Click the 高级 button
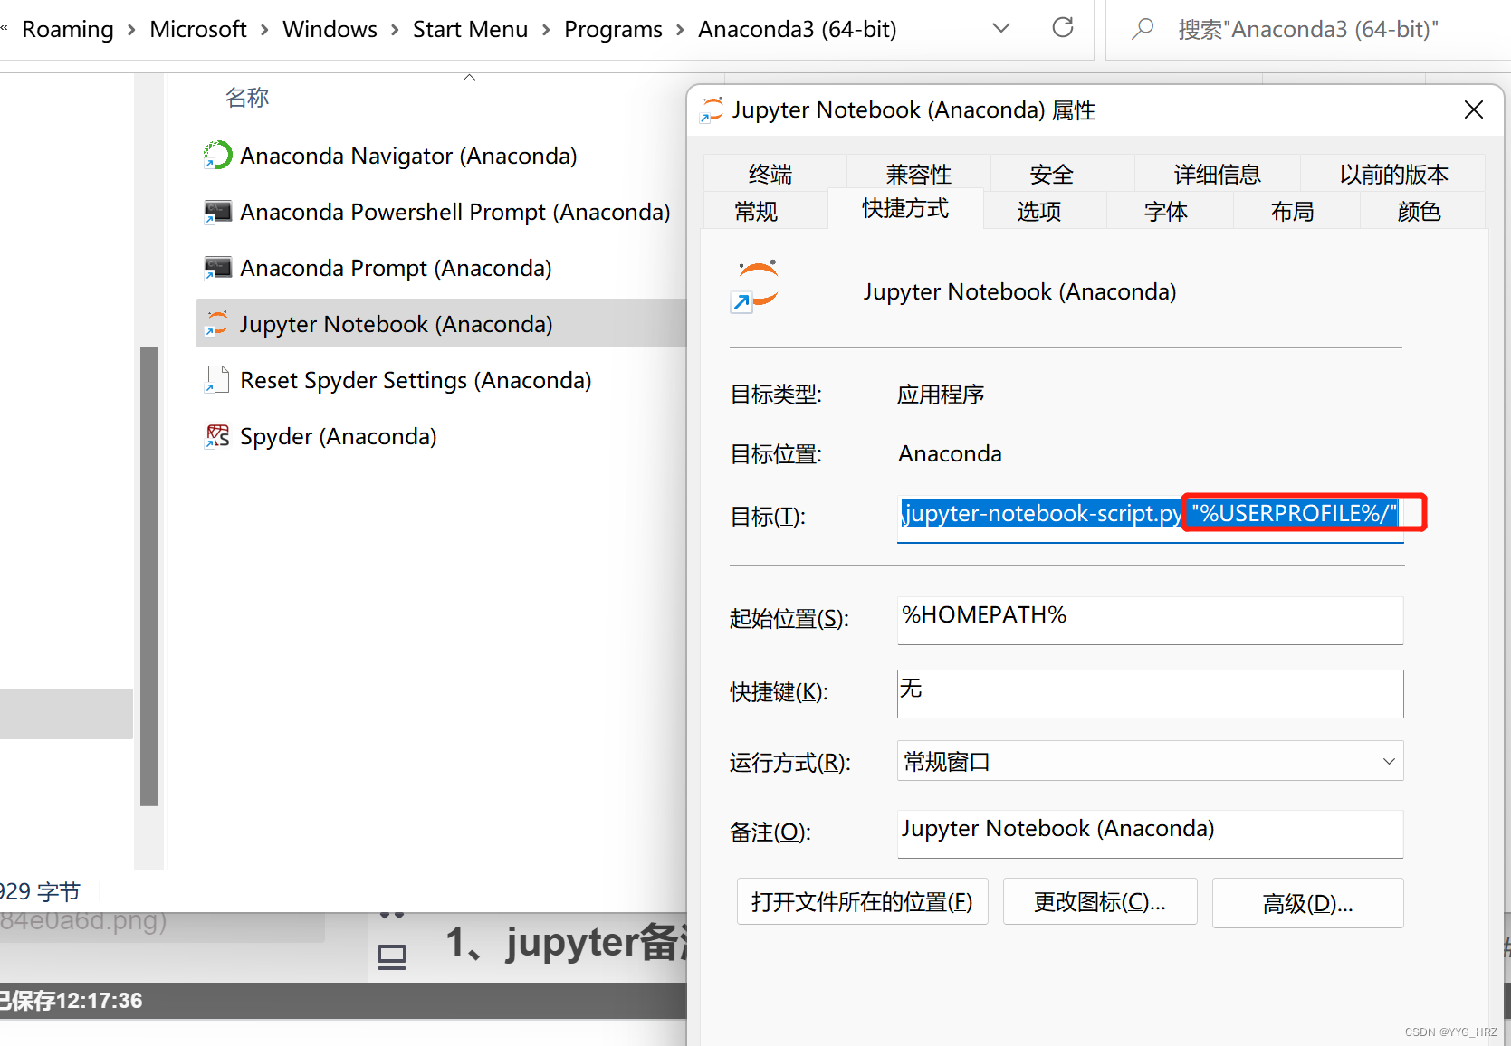 (x=1307, y=903)
